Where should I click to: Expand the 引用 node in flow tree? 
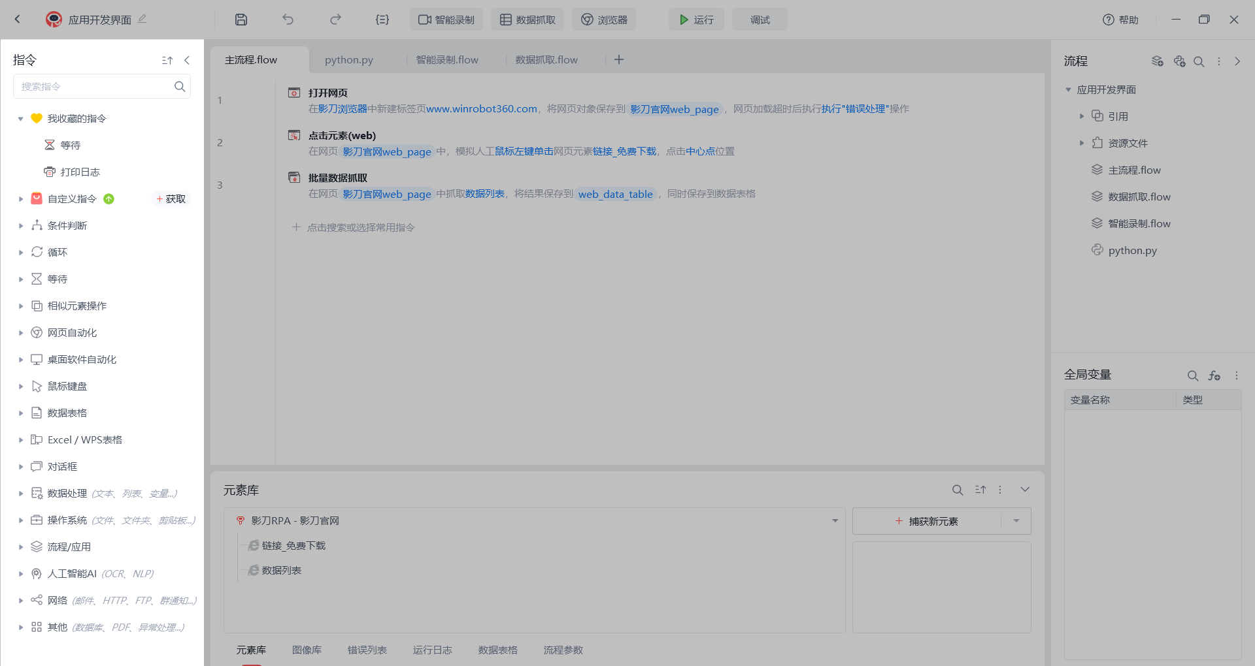[x=1082, y=116]
